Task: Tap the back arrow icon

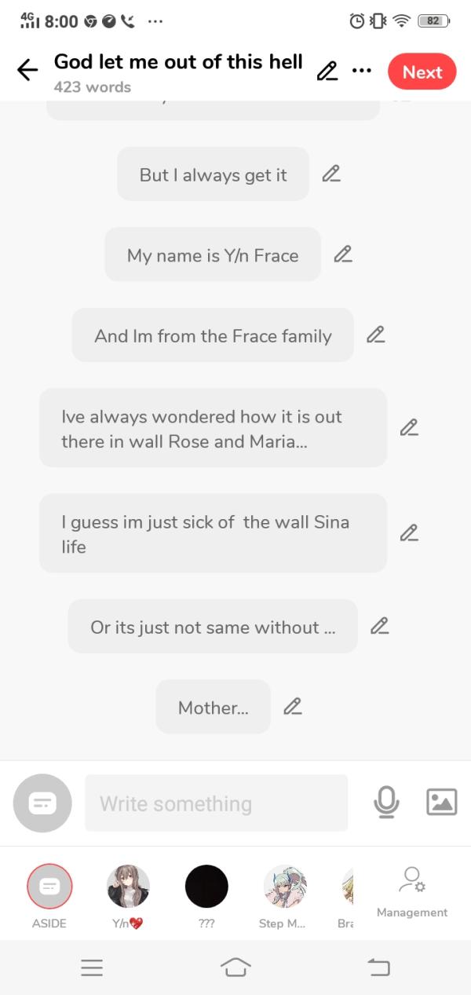Action: coord(27,71)
